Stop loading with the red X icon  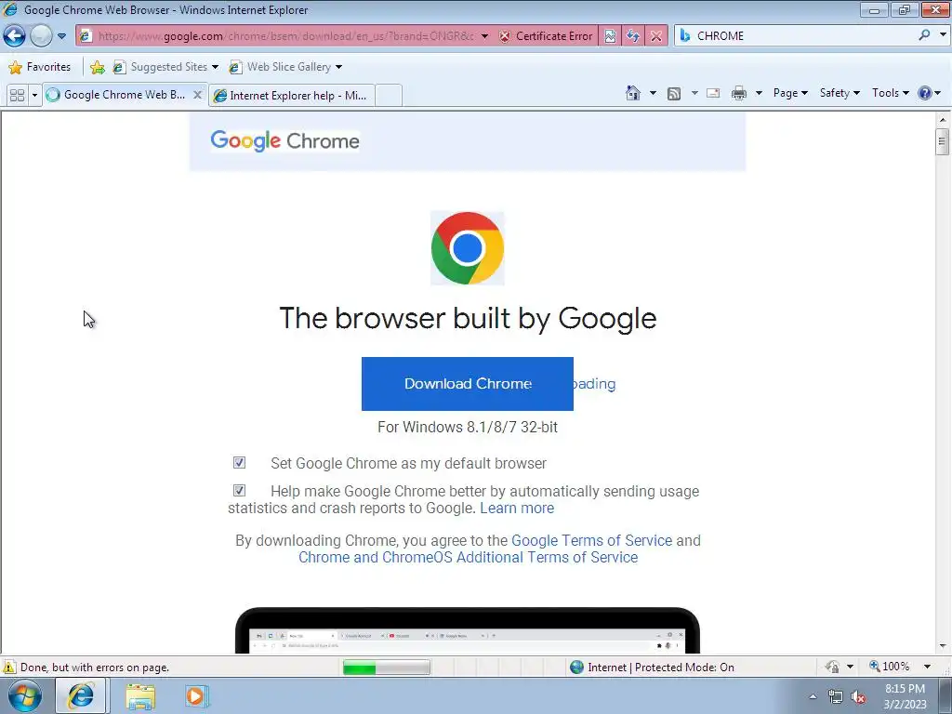coord(656,36)
